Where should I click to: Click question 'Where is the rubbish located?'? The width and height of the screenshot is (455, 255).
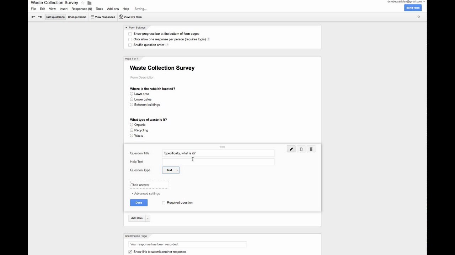pyautogui.click(x=152, y=89)
